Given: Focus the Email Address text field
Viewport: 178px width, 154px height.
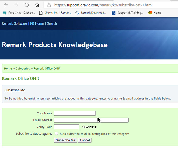Looking at the screenshot, I should 91,120.
